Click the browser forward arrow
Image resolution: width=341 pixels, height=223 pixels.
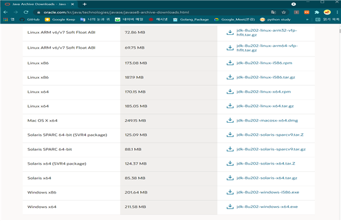point(16,12)
